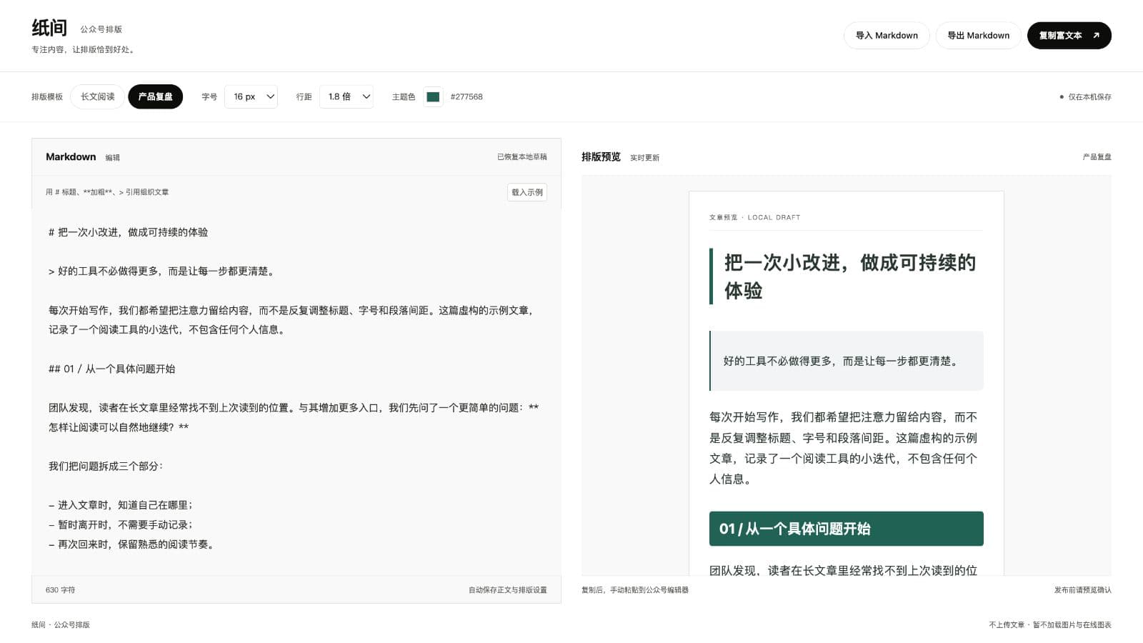Click the #277568 color code text
This screenshot has height=643, width=1143.
[x=466, y=96]
